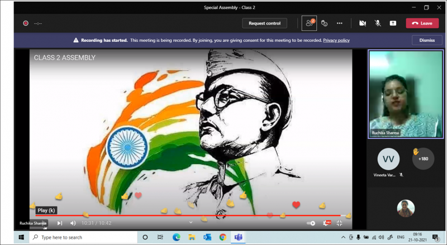Image resolution: width=447 pixels, height=245 pixels.
Task: Launch Microsoft Edge from taskbar
Action: click(x=177, y=237)
